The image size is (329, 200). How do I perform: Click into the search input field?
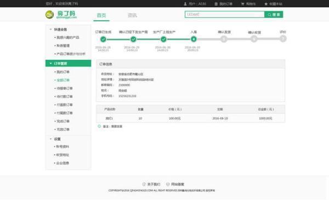coord(225,14)
